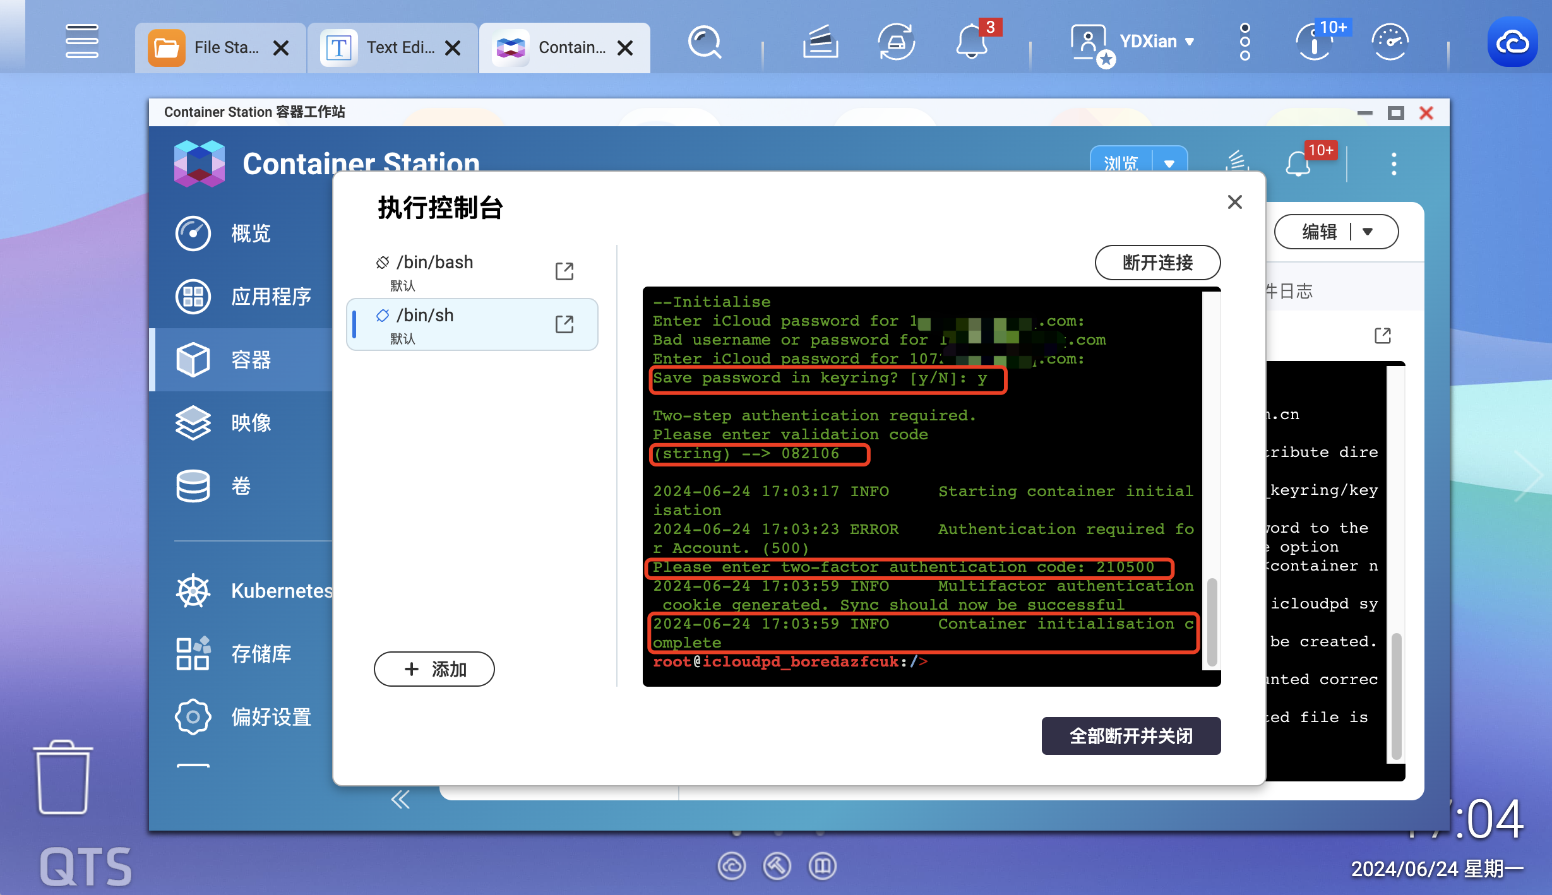Click 全部断开并关闭 disconnect all and close
This screenshot has height=895, width=1552.
1131,736
